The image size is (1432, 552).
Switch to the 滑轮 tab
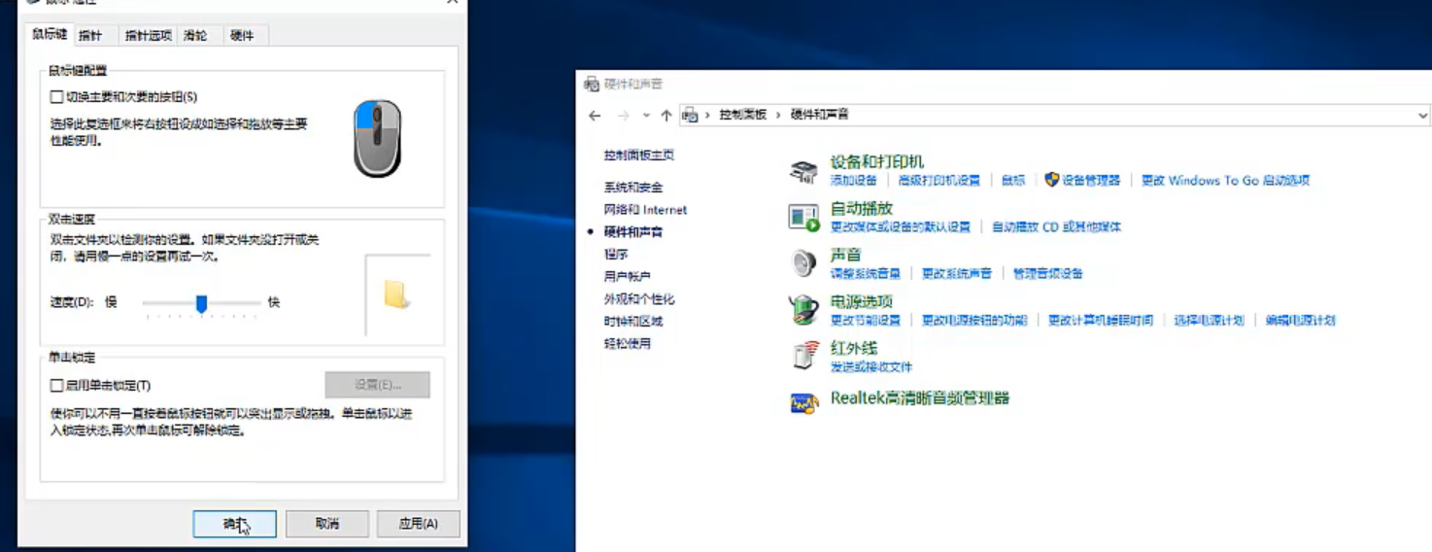(195, 36)
